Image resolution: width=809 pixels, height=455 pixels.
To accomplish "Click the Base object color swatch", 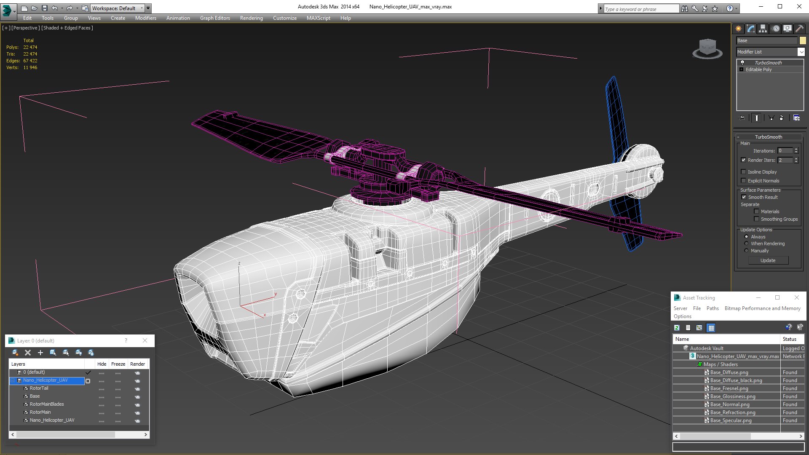I will point(803,40).
